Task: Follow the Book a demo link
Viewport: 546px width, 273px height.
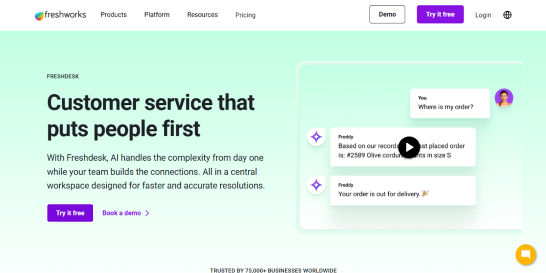Action: pos(122,213)
